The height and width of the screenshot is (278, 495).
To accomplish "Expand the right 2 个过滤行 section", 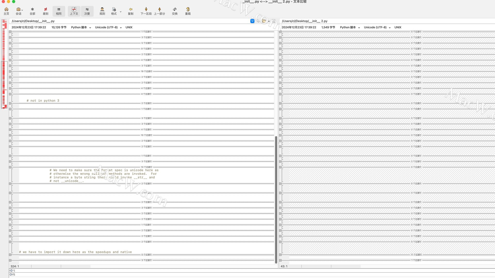I will click(280, 161).
